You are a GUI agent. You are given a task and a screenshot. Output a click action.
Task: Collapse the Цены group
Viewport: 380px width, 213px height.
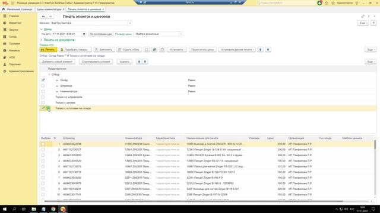tap(41, 29)
